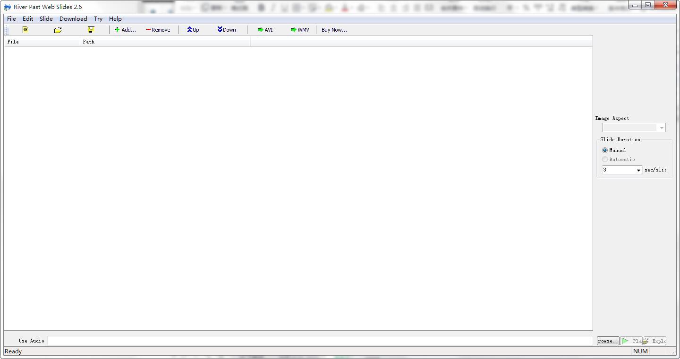
Task: Move slide Down in toolbar
Action: point(227,30)
